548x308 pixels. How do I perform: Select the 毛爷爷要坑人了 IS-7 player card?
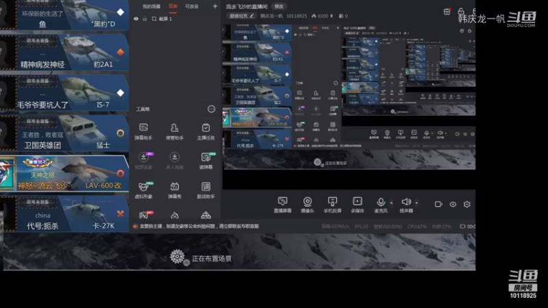(x=64, y=92)
